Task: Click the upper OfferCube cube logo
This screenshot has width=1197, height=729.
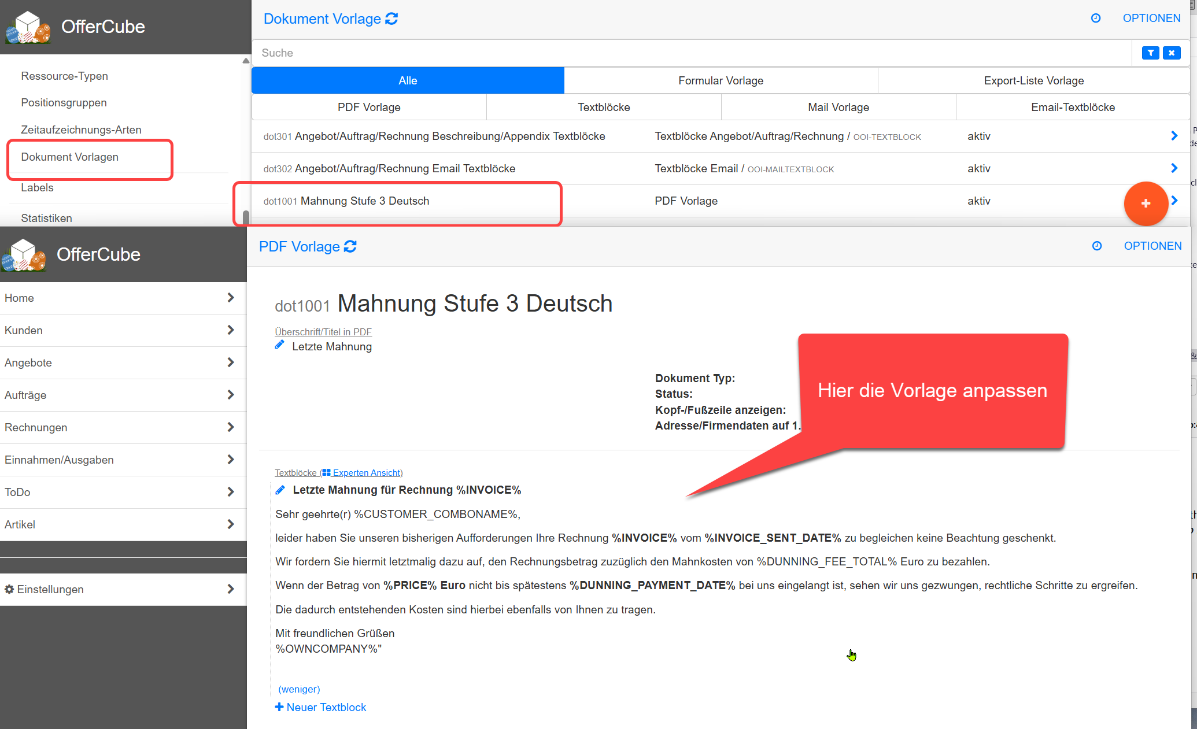Action: click(28, 28)
